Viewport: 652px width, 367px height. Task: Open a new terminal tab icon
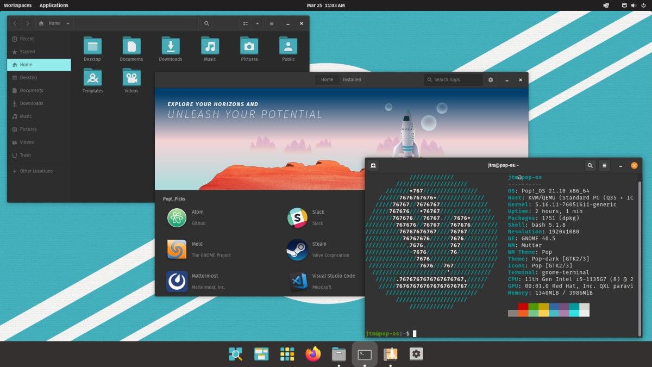tap(373, 165)
